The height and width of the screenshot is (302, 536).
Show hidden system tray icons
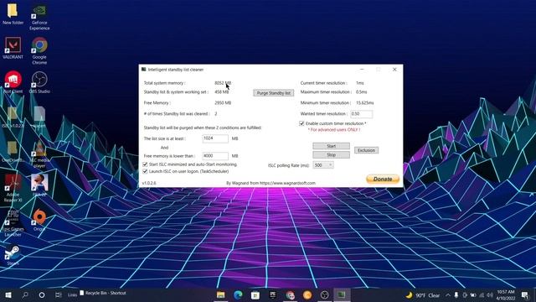[x=448, y=294]
